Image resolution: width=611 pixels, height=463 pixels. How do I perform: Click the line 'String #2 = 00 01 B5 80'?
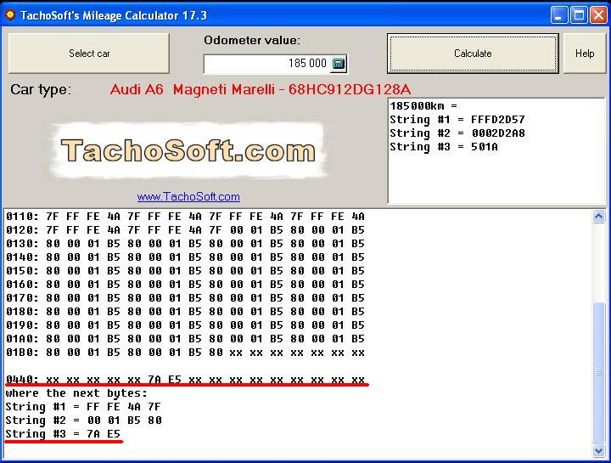point(84,420)
